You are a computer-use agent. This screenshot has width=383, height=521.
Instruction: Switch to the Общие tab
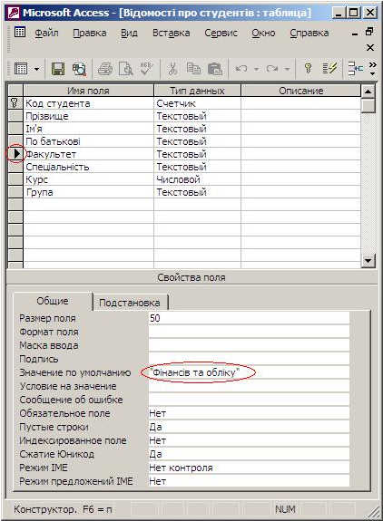click(x=53, y=301)
